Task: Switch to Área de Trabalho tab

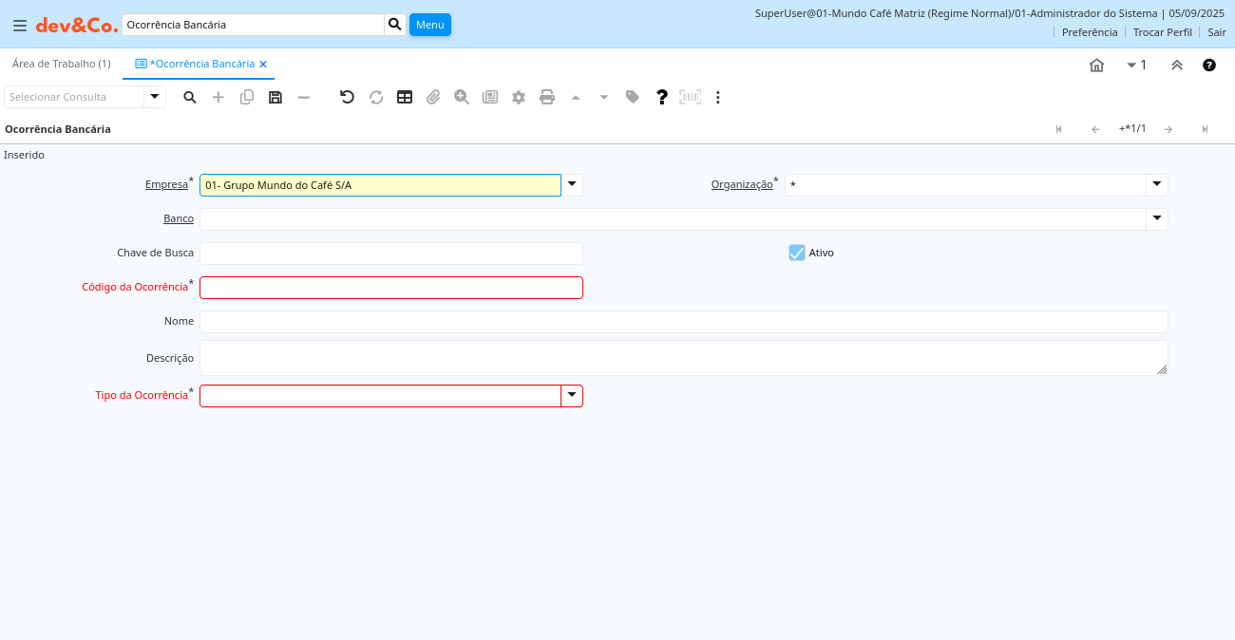Action: pos(62,64)
